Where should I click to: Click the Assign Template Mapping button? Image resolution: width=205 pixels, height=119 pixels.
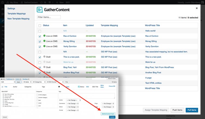click(x=156, y=110)
